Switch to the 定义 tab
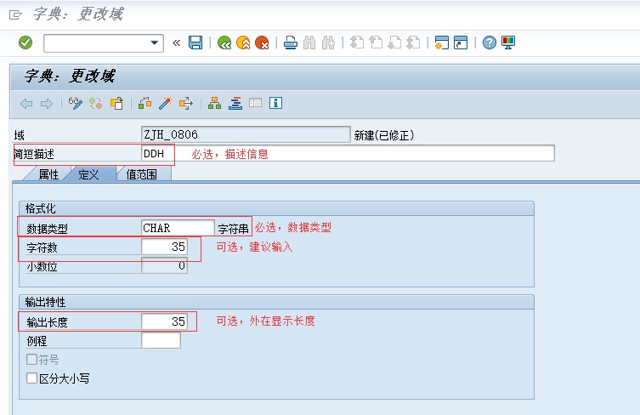Image resolution: width=640 pixels, height=415 pixels. 89,174
